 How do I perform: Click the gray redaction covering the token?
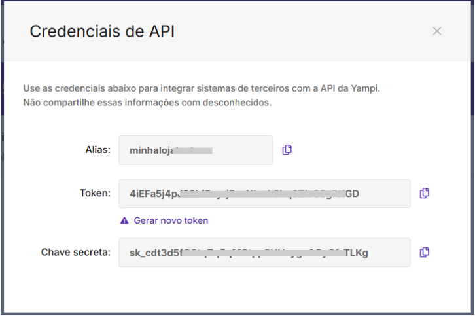pos(262,194)
